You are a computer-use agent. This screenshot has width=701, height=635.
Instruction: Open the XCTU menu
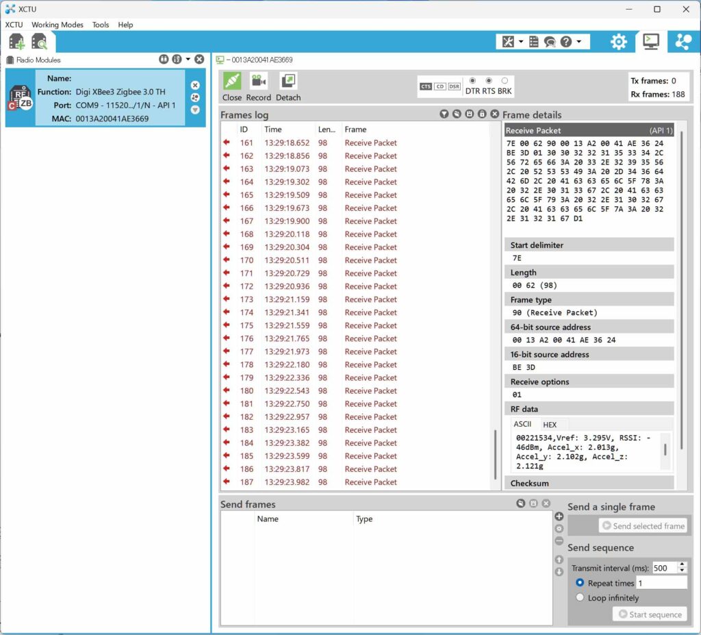14,25
